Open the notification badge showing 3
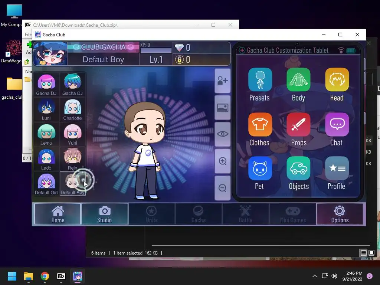The image size is (380, 285). (370, 276)
